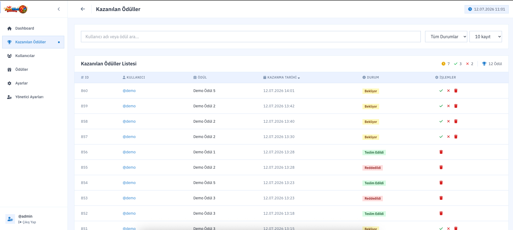The width and height of the screenshot is (513, 230).
Task: Select Kazanılan Ödüller menu item
Action: pos(33,42)
